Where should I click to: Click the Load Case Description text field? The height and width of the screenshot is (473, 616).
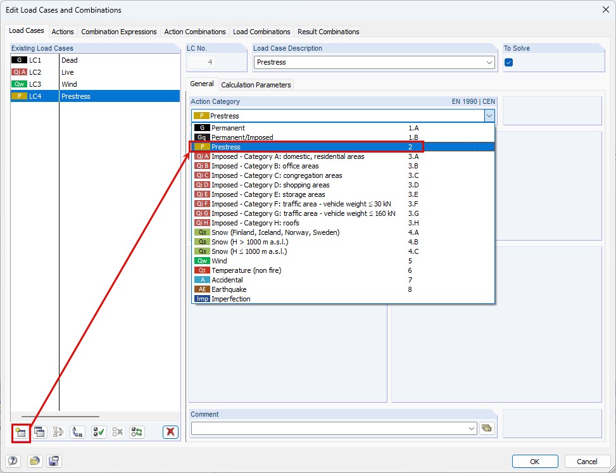(x=369, y=63)
